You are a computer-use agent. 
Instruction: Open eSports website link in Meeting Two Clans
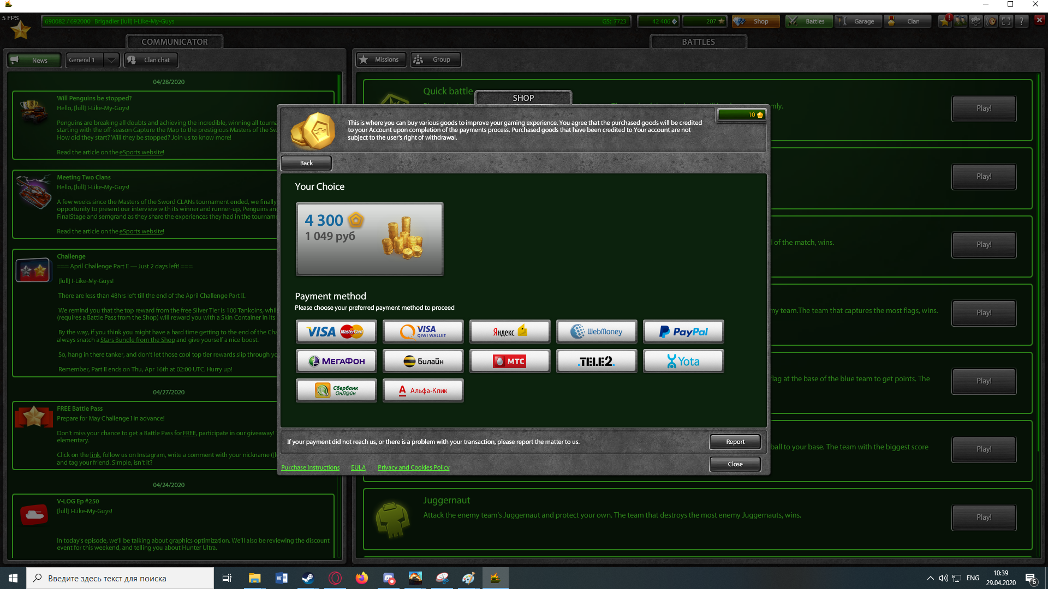click(141, 231)
